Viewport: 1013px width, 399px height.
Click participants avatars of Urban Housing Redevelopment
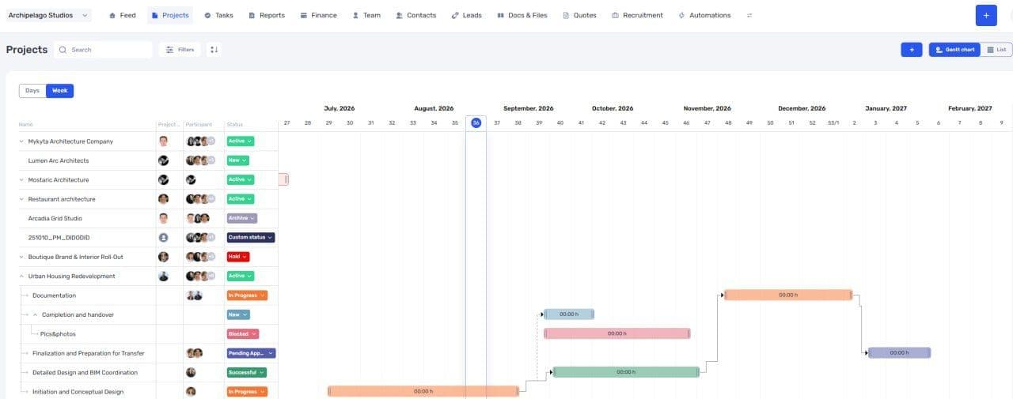point(200,277)
